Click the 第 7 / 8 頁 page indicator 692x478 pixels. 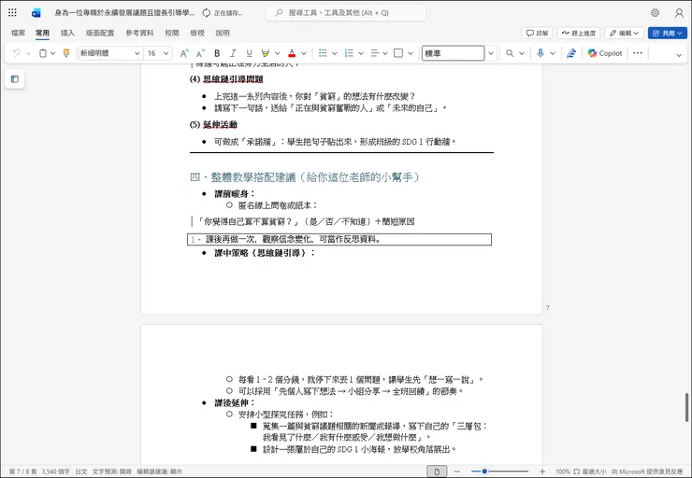click(x=23, y=471)
